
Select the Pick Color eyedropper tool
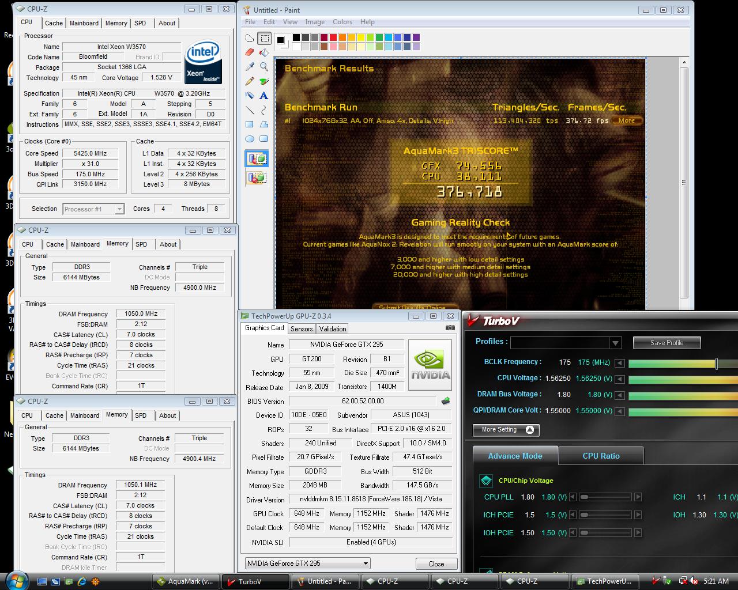click(250, 67)
